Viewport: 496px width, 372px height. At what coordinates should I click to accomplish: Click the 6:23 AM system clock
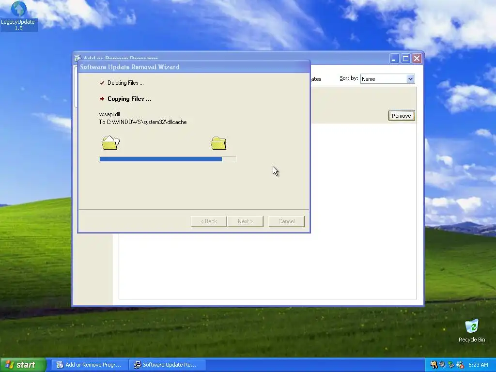[x=478, y=365]
